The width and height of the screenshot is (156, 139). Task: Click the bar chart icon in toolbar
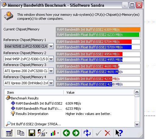pos(53,133)
